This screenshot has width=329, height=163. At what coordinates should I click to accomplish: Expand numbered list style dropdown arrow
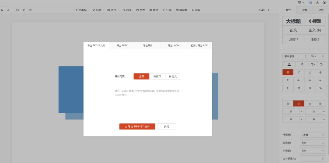tap(324, 112)
